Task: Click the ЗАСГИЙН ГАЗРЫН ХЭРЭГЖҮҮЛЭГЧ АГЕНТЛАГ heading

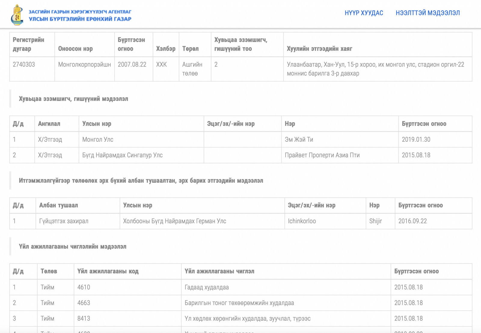Action: coord(80,12)
